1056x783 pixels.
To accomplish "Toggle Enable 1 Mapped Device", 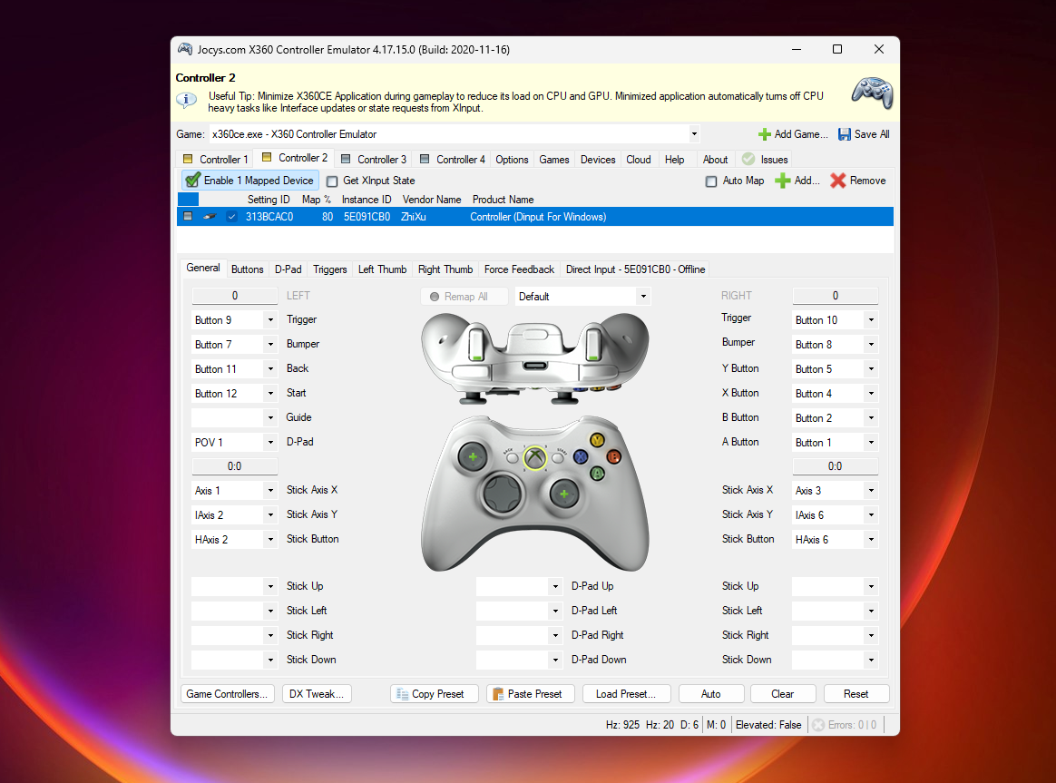I will tap(249, 181).
